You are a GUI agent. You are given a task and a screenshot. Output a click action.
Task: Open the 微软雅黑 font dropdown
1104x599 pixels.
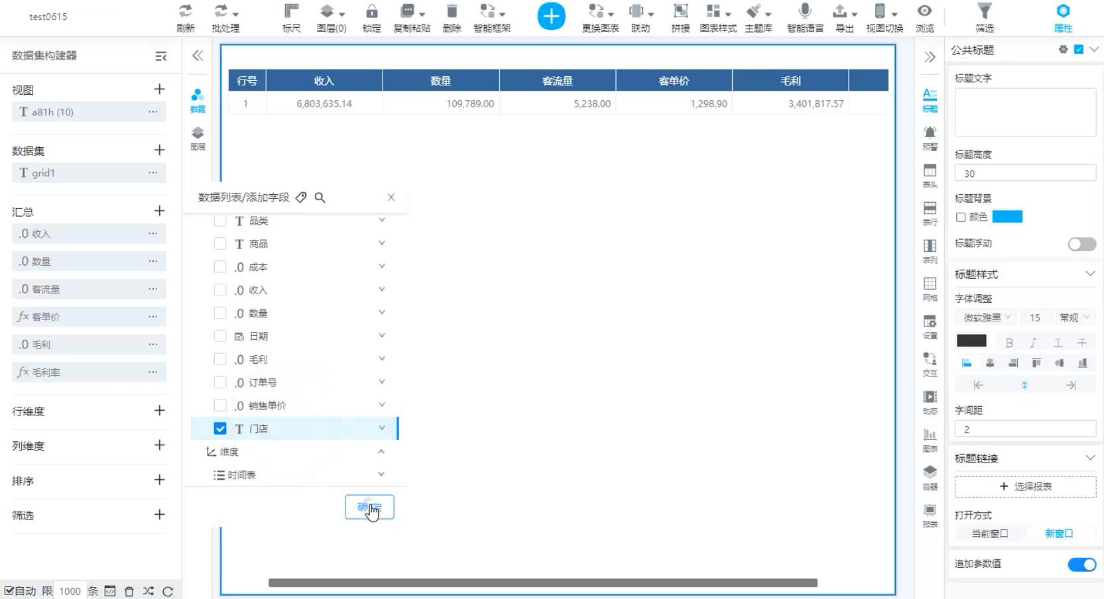click(x=987, y=317)
